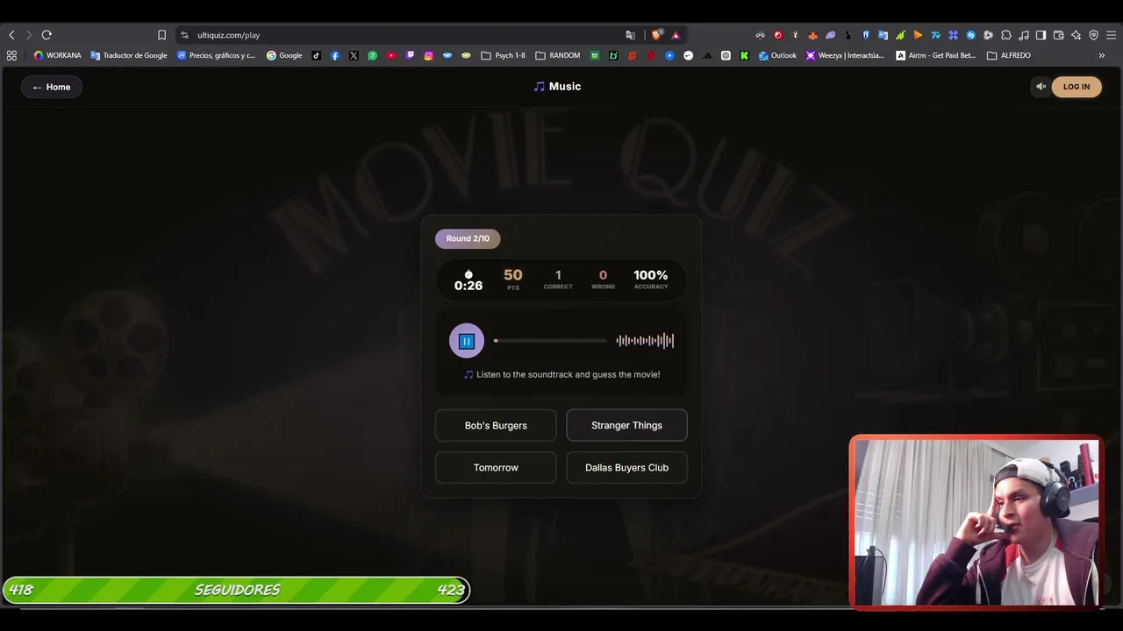This screenshot has width=1123, height=631.
Task: Open Brave Rewards triangle icon
Action: tap(676, 35)
